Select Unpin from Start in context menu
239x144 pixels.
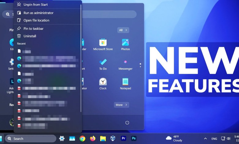[47, 5]
